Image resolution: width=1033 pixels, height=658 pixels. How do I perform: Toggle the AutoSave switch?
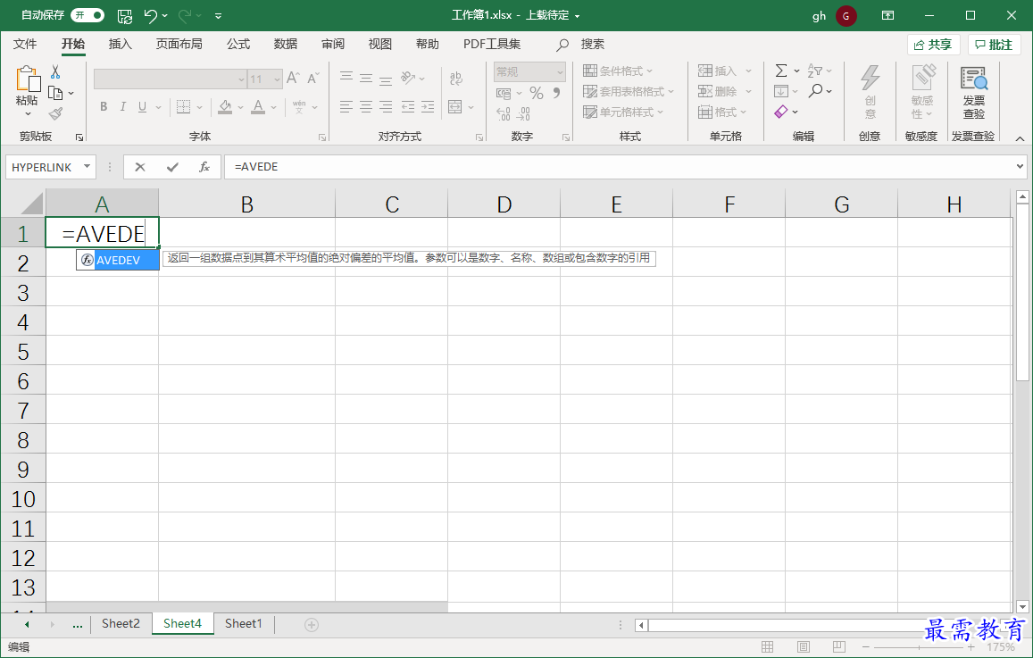click(87, 15)
